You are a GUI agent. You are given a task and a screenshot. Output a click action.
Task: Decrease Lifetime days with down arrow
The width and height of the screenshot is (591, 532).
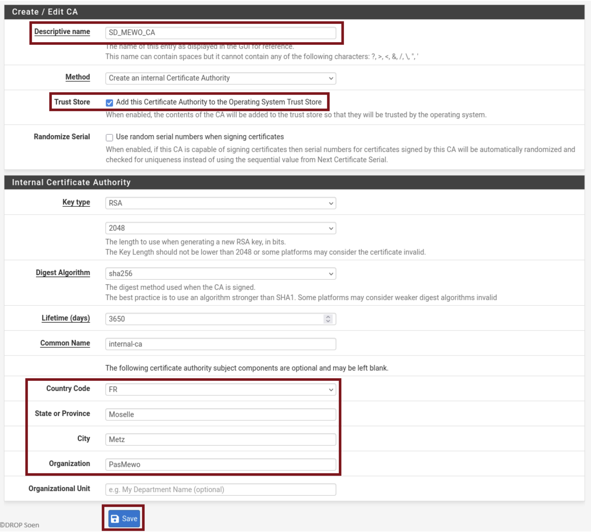pos(328,321)
